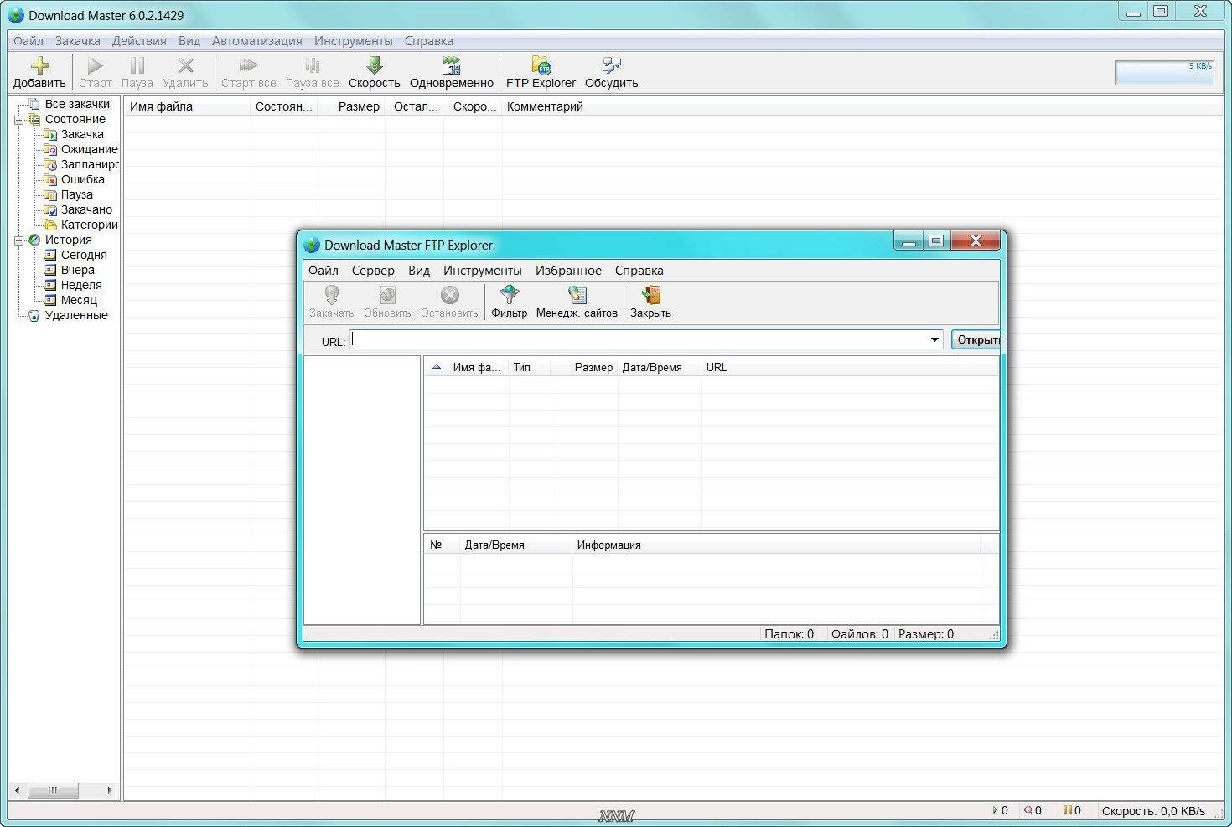
Task: Collapse the Состояние tree node
Action: [18, 120]
